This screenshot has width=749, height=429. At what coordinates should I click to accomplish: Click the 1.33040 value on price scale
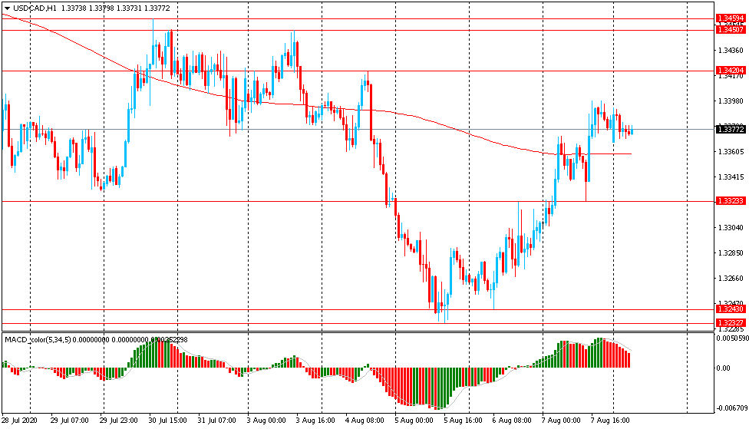pyautogui.click(x=730, y=228)
